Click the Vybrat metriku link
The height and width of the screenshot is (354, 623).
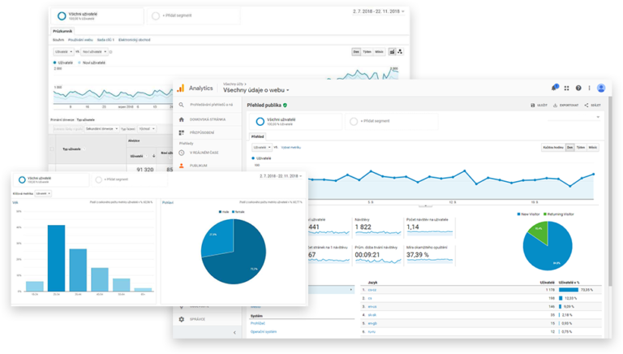coord(291,148)
